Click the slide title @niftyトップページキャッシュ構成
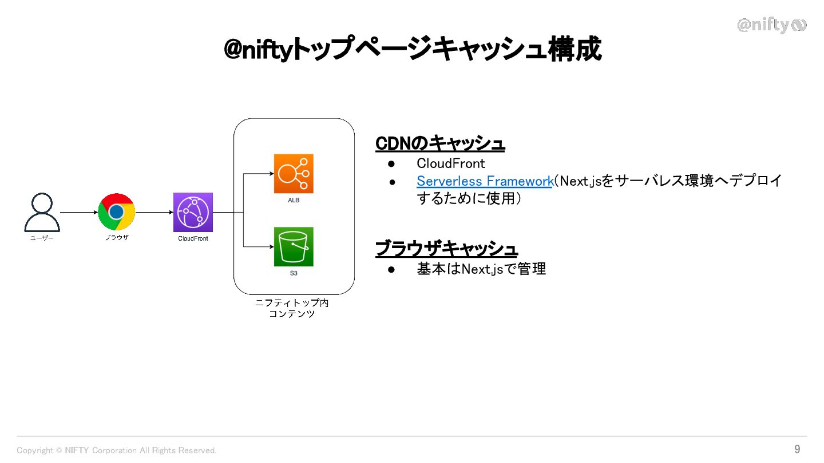The width and height of the screenshot is (824, 463). (413, 49)
